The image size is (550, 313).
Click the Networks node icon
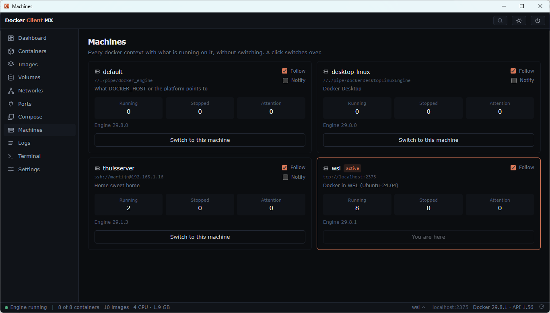click(x=11, y=91)
